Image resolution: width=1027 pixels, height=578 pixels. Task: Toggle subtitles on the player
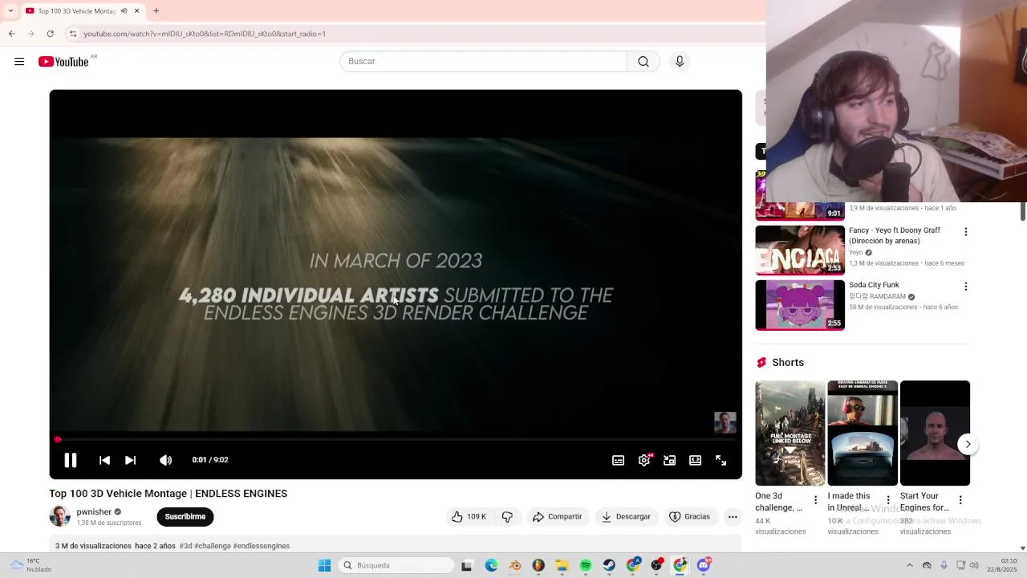(618, 460)
